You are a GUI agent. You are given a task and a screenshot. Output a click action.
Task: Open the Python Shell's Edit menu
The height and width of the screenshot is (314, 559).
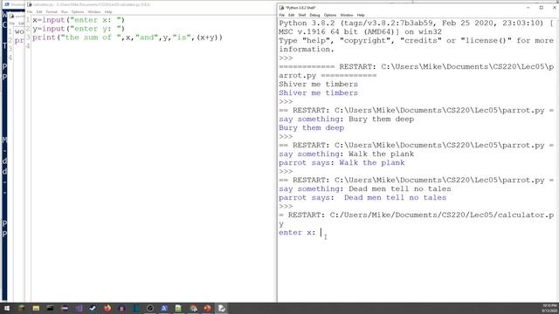coord(291,15)
